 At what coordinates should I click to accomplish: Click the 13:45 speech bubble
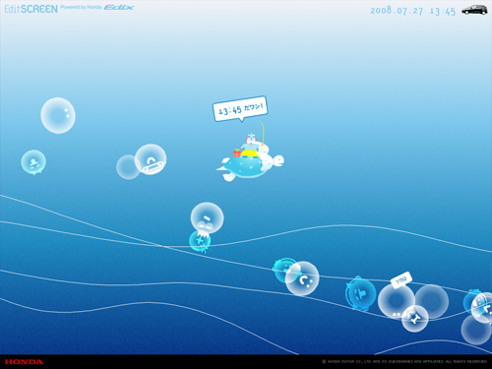click(240, 109)
